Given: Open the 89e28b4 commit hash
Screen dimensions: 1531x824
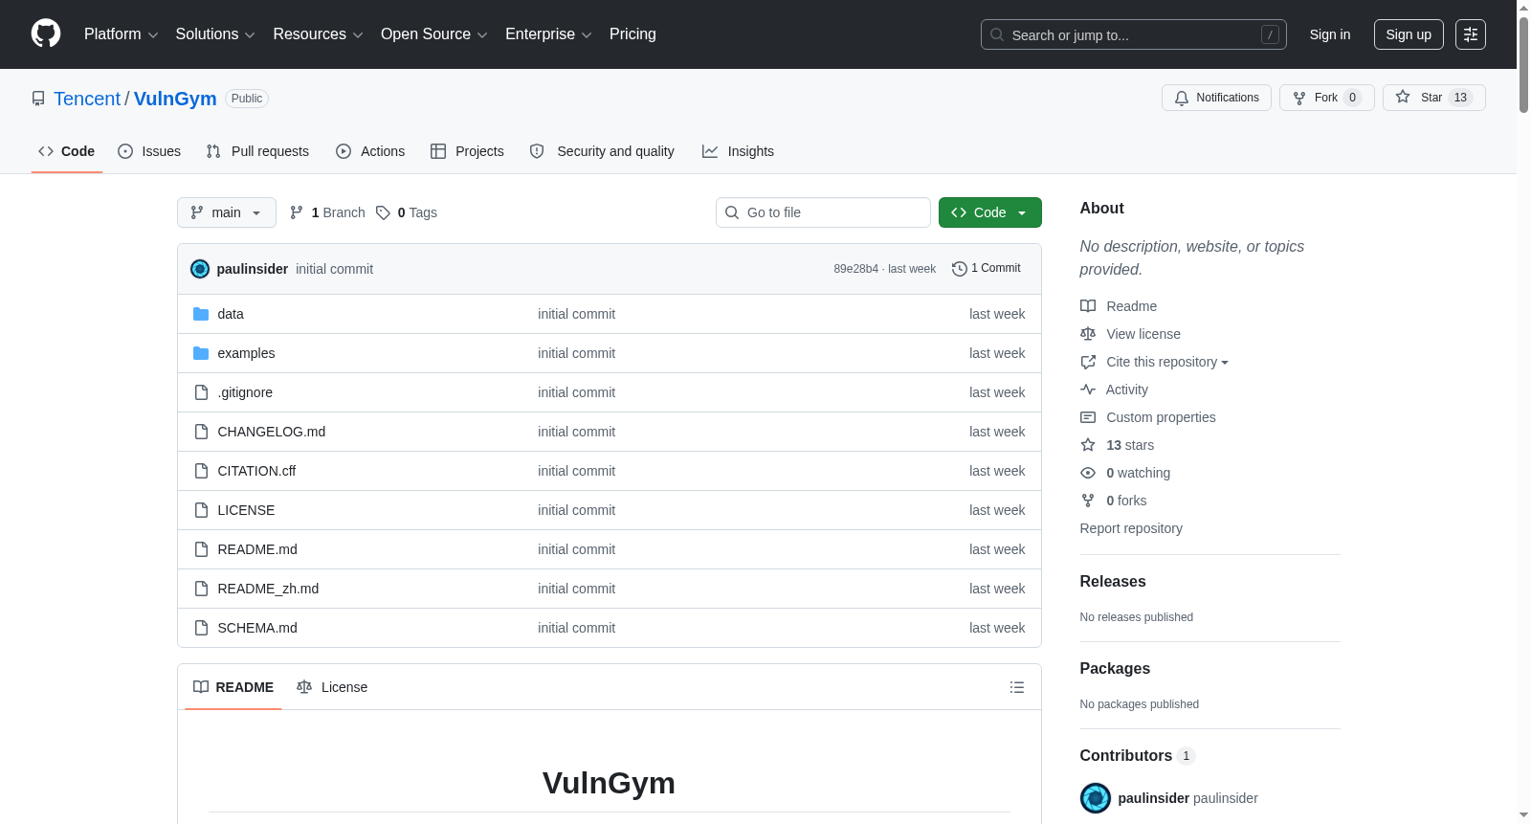Looking at the screenshot, I should point(855,269).
